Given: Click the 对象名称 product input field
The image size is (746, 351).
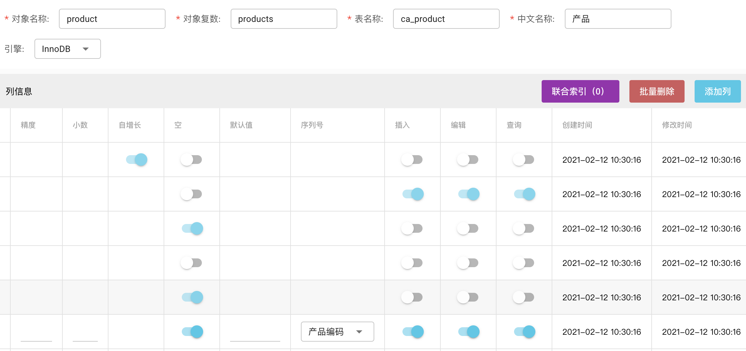Looking at the screenshot, I should 112,19.
